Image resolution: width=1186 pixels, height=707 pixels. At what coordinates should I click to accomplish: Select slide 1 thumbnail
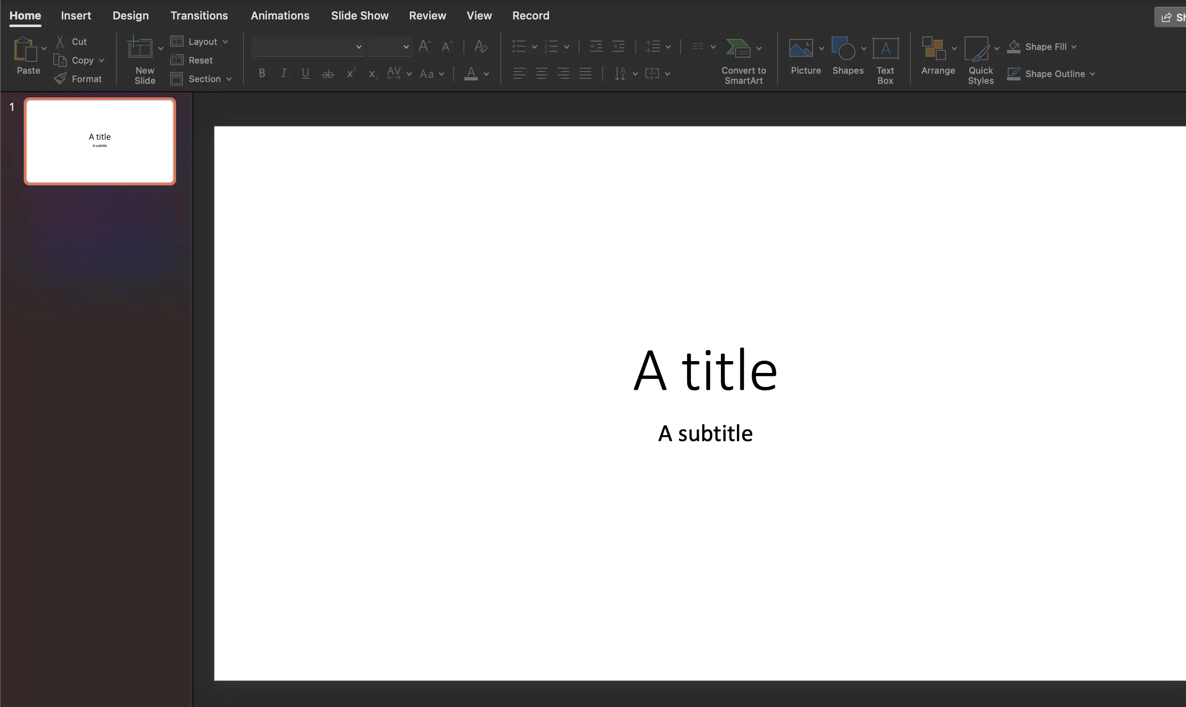99,141
